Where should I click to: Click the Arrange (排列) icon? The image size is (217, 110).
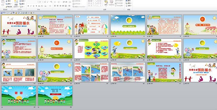106,2
